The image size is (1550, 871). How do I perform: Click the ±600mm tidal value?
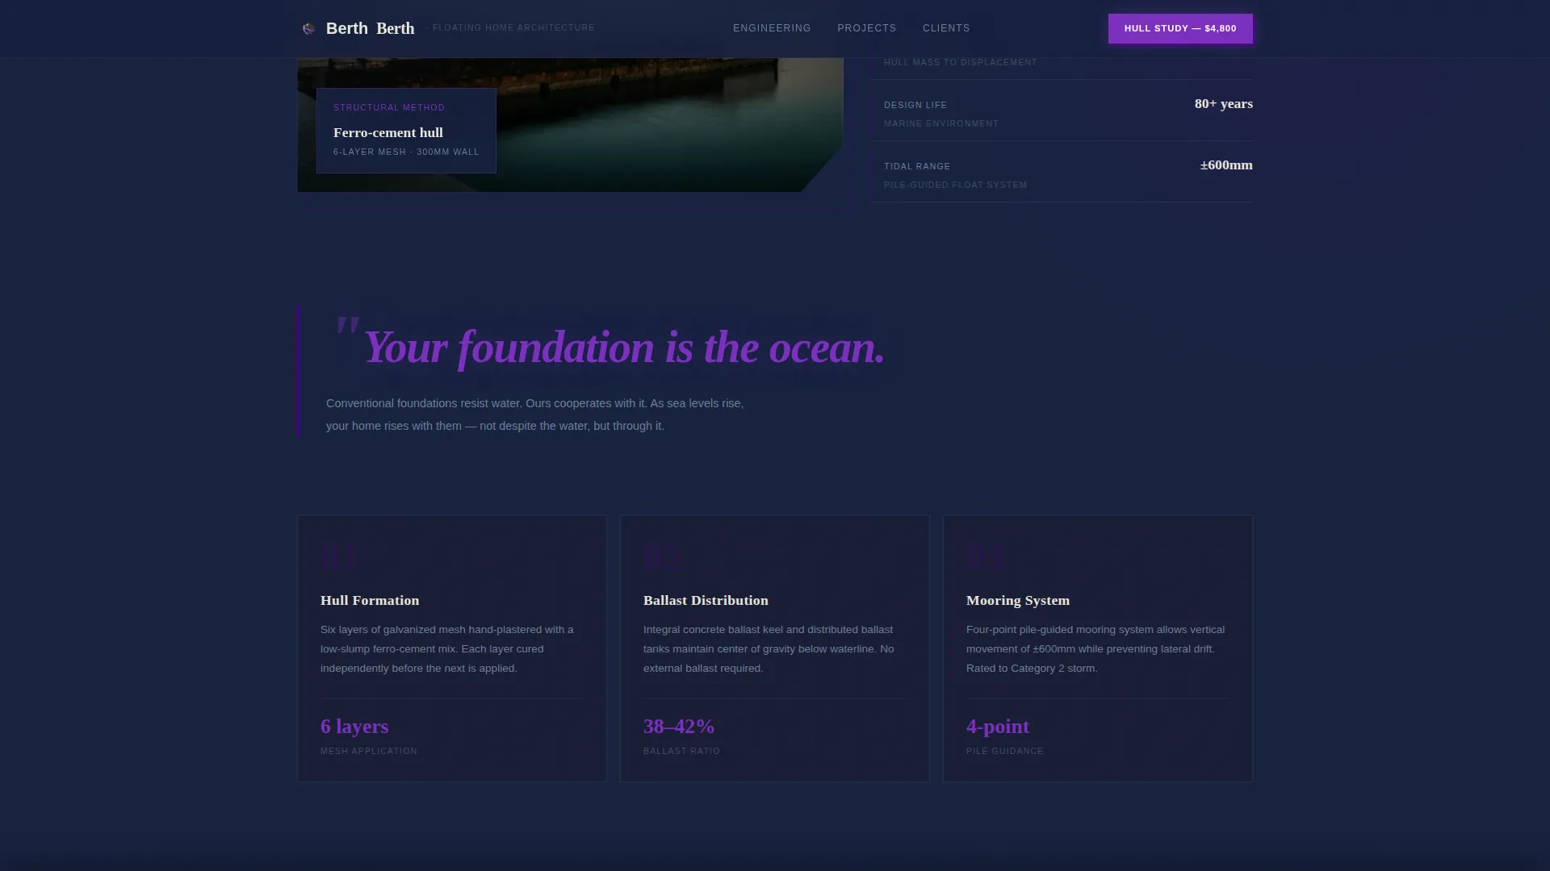coord(1226,165)
